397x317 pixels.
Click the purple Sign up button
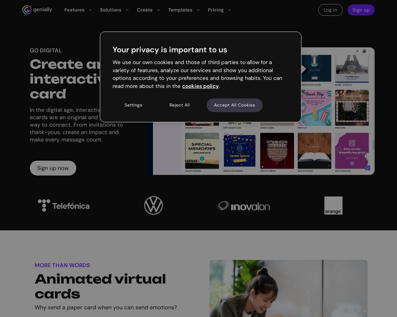pos(361,10)
